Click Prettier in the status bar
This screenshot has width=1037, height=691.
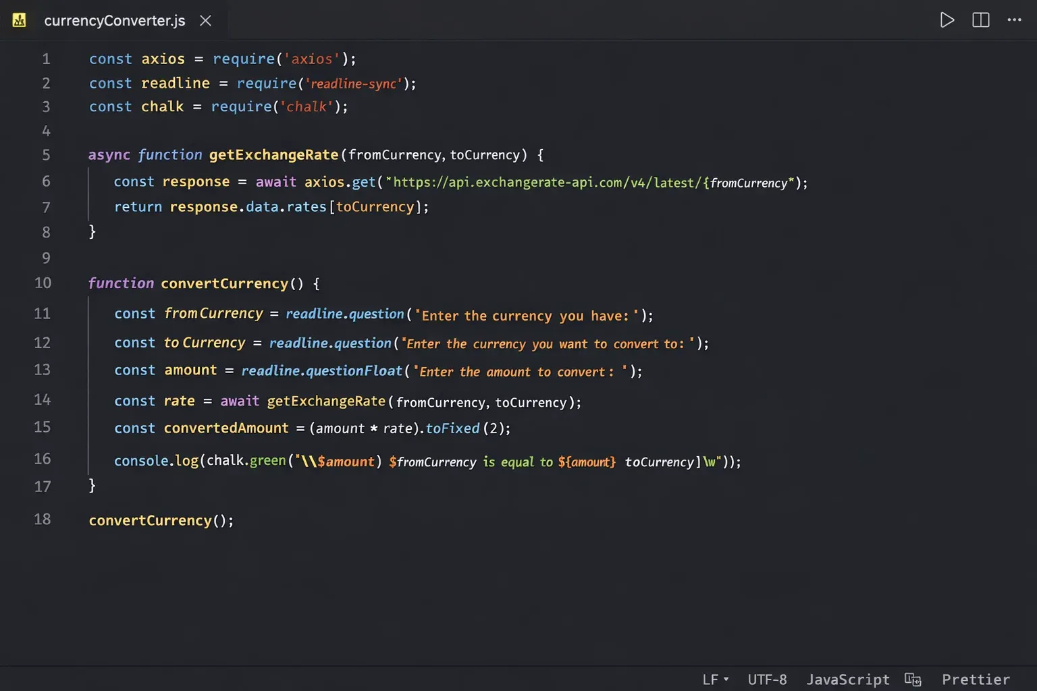click(x=976, y=680)
